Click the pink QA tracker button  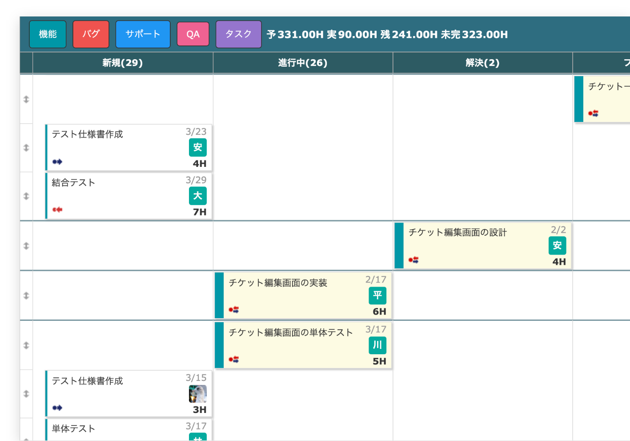(193, 34)
